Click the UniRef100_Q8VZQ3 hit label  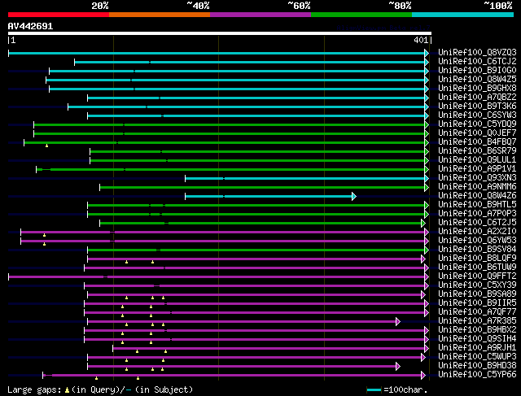tap(477, 52)
